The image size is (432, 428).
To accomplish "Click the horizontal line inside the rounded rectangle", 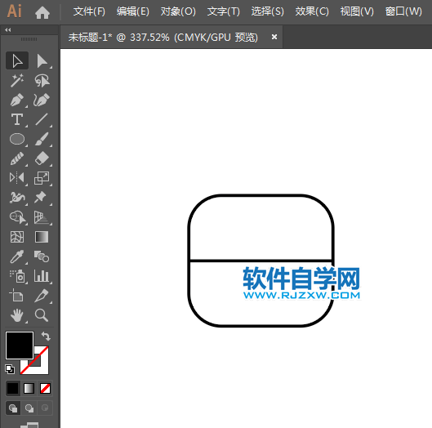I will coord(261,261).
